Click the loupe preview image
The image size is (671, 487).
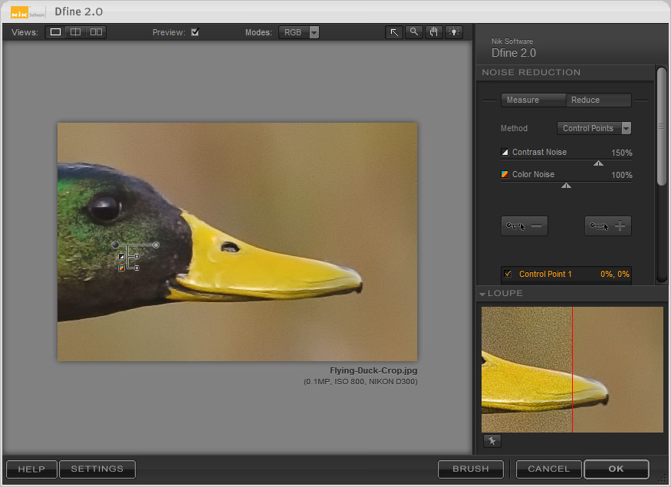(x=572, y=370)
